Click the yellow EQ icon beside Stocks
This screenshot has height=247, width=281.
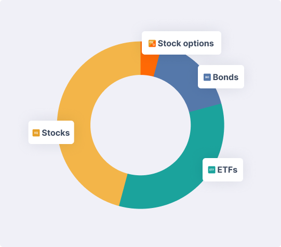pos(36,133)
